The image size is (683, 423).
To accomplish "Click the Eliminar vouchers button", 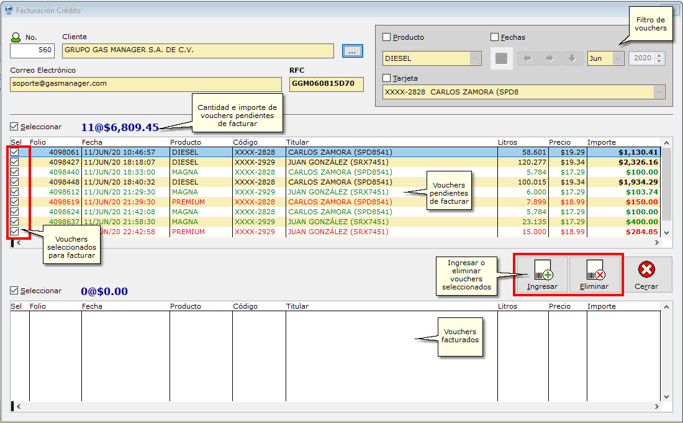I will point(594,275).
